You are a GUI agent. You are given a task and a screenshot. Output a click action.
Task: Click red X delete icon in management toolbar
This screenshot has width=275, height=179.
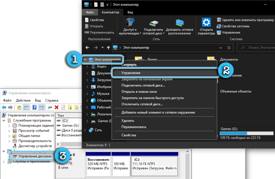56,107
